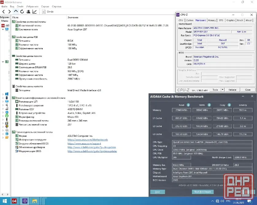Select the green DirectX Xbox icon in the tree

tap(7, 116)
